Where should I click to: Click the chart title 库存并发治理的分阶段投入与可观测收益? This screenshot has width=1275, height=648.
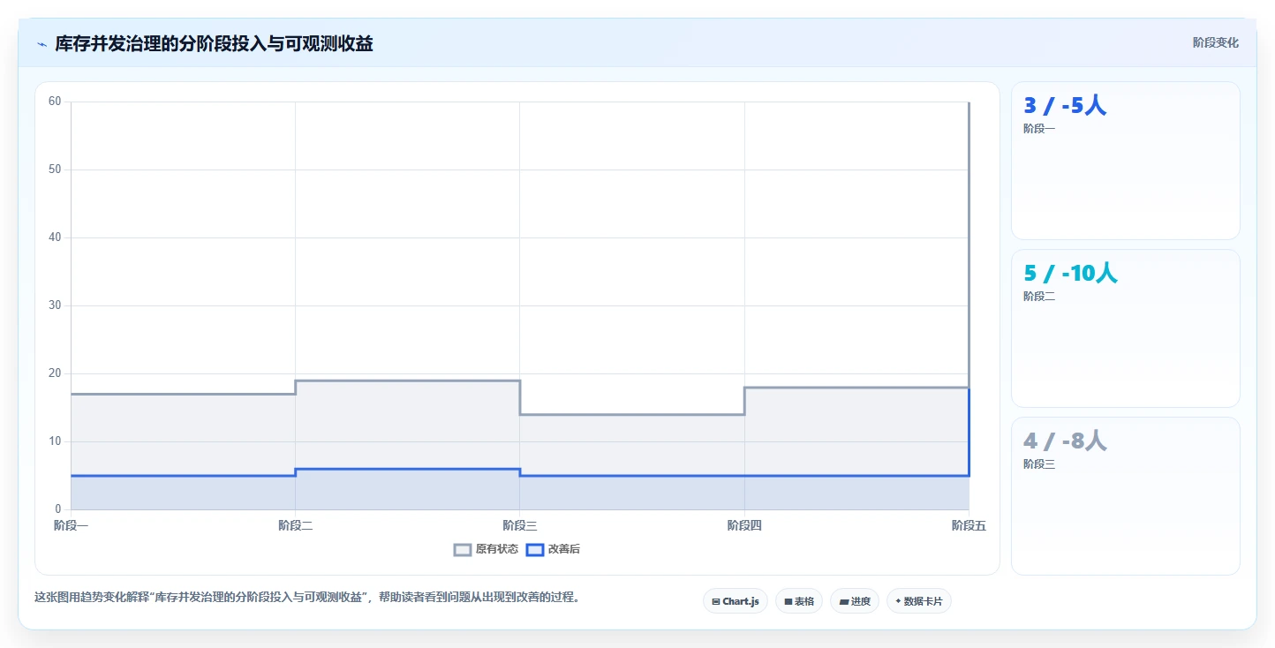[214, 43]
